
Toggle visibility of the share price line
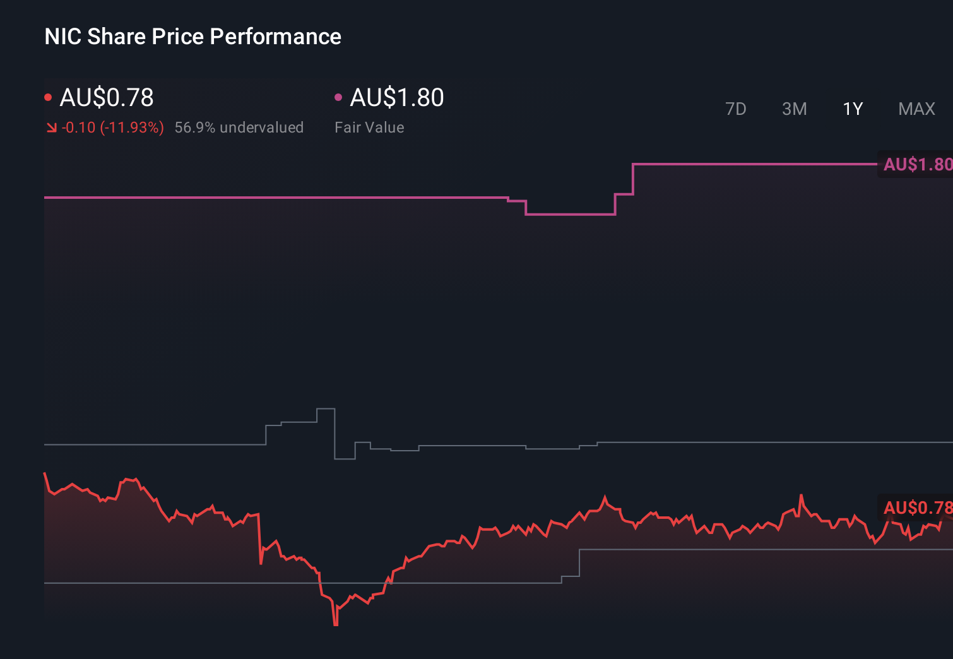pos(48,96)
